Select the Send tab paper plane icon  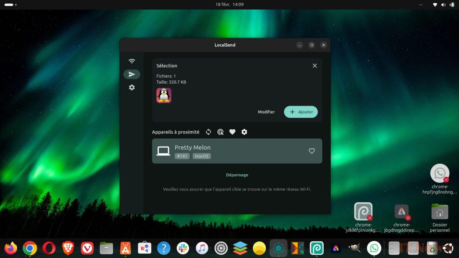click(132, 74)
